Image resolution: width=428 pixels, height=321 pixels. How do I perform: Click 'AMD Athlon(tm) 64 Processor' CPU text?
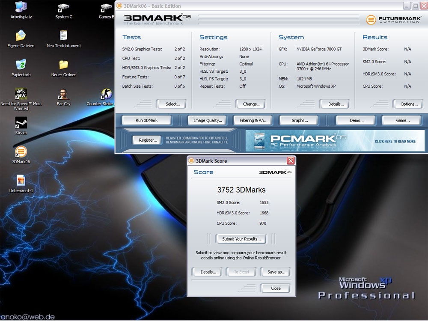pyautogui.click(x=323, y=64)
